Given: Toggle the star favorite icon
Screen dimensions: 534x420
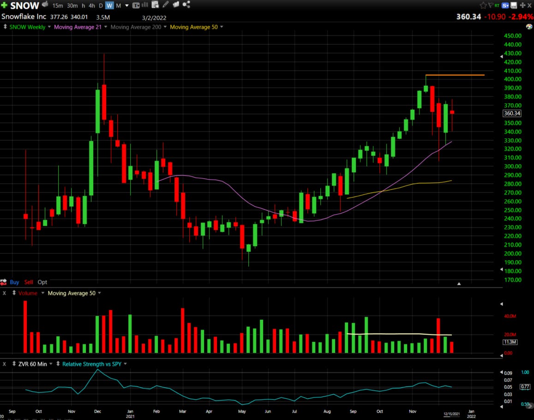Looking at the screenshot, I should pos(483,6).
